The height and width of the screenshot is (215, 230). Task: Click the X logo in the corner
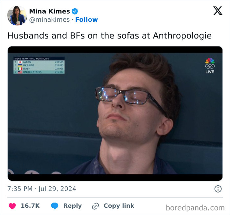(x=218, y=11)
